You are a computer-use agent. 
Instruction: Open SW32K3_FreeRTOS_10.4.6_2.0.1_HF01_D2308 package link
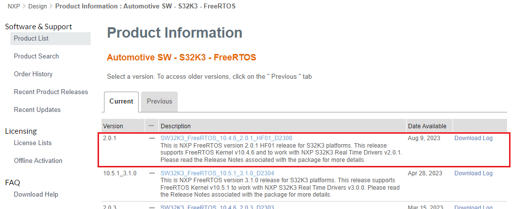click(x=226, y=138)
